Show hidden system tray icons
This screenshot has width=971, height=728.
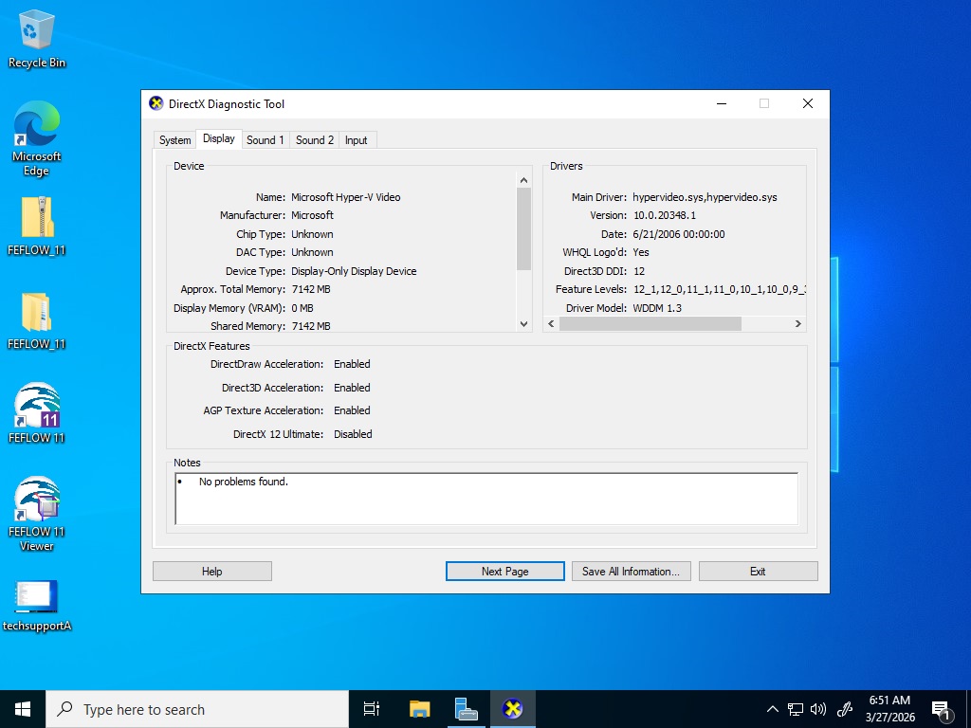coord(772,709)
